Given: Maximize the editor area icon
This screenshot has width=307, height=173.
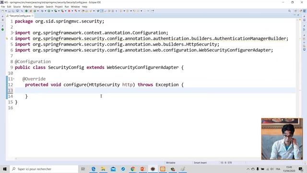Looking at the screenshot, I should (x=298, y=15).
